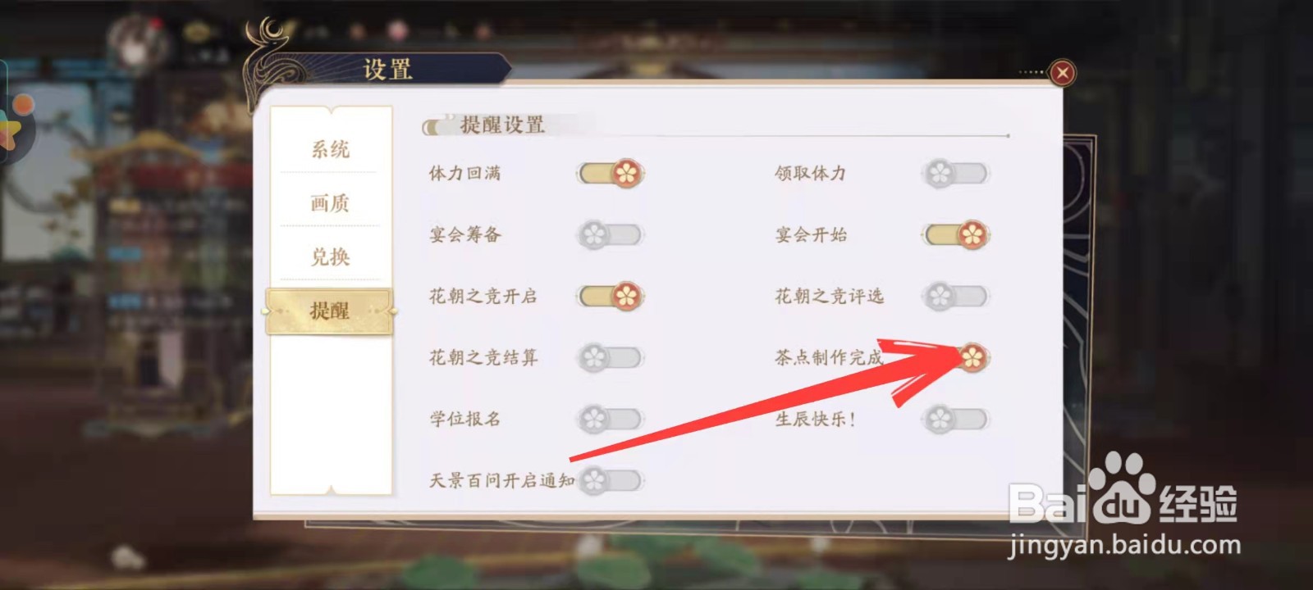
Task: Select the 兑换 tab
Action: [x=330, y=256]
